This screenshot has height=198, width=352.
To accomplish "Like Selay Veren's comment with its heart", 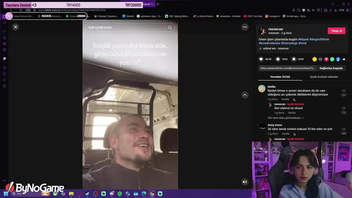I will click(343, 130).
